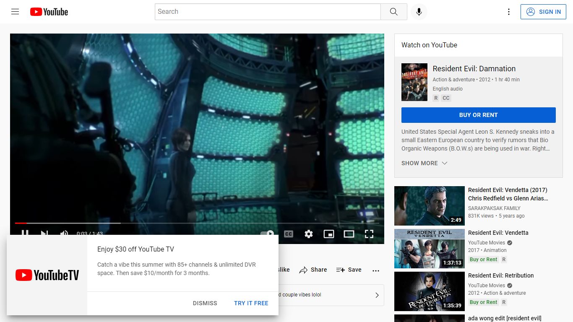The width and height of the screenshot is (573, 322).
Task: Click Try It Free for YouTube TV
Action: 251,303
